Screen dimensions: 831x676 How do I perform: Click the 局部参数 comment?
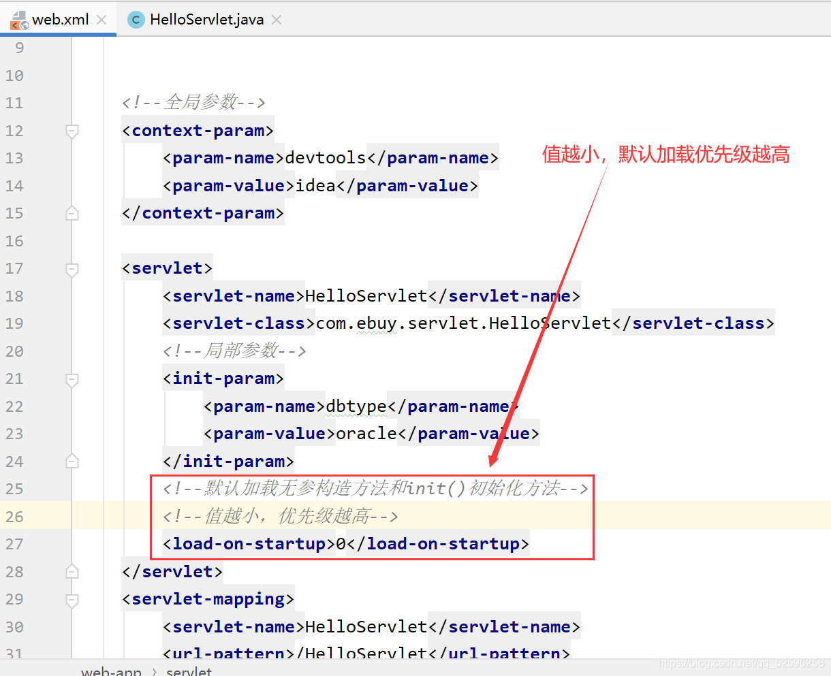(x=234, y=351)
